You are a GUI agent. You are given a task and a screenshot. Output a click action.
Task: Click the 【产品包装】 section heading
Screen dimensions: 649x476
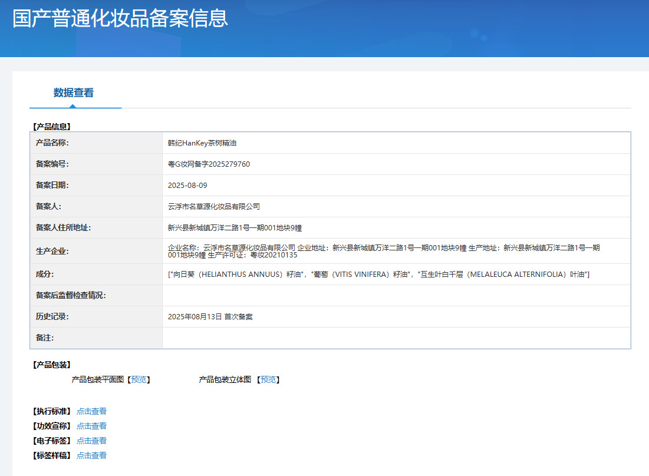click(52, 365)
